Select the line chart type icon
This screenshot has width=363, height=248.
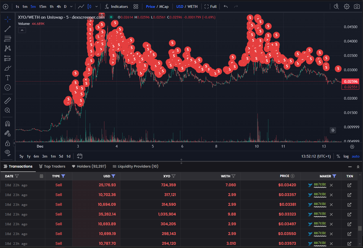(x=81, y=6)
